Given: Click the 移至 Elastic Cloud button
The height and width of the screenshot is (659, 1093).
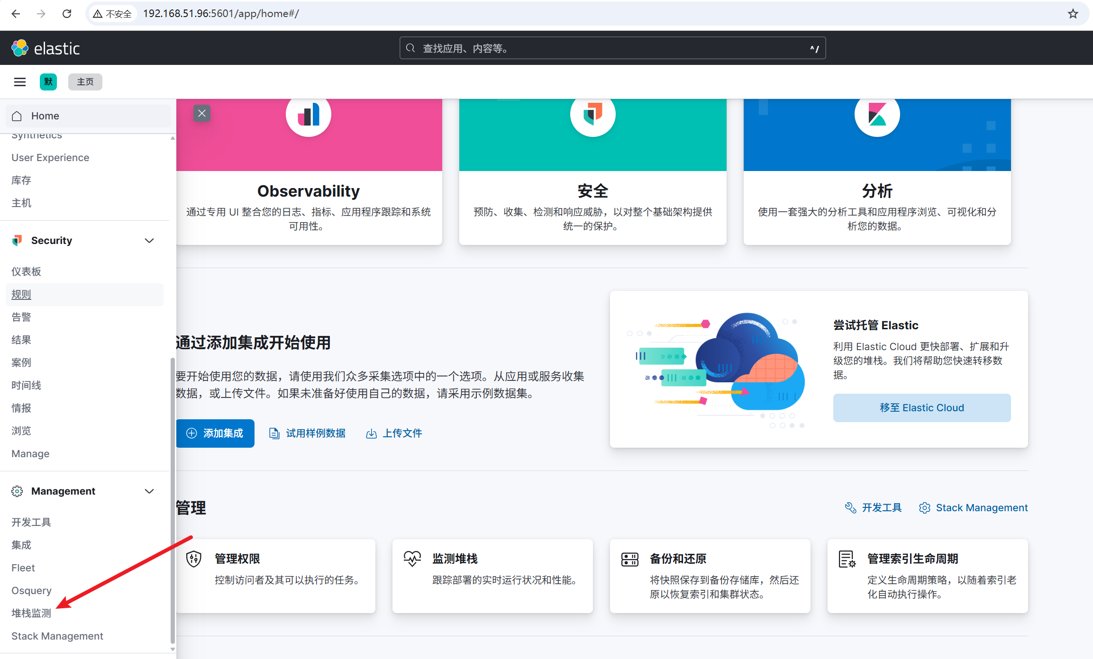Looking at the screenshot, I should 921,408.
